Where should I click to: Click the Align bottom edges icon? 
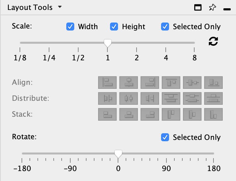pyautogui.click(x=213, y=83)
